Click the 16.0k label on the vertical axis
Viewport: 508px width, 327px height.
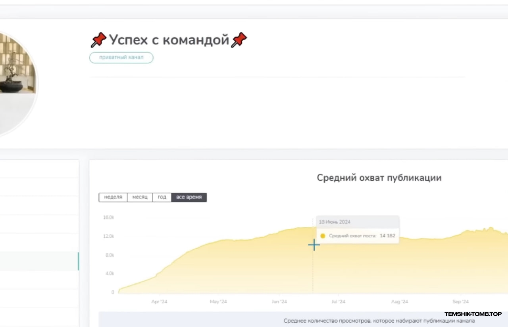point(109,218)
